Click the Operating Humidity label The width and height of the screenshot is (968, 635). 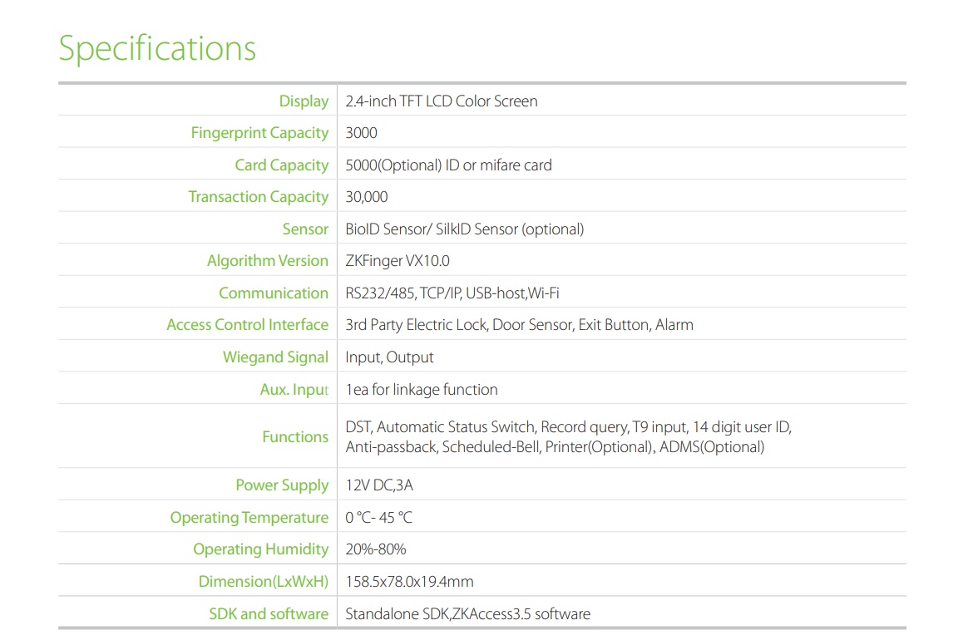[x=261, y=549]
